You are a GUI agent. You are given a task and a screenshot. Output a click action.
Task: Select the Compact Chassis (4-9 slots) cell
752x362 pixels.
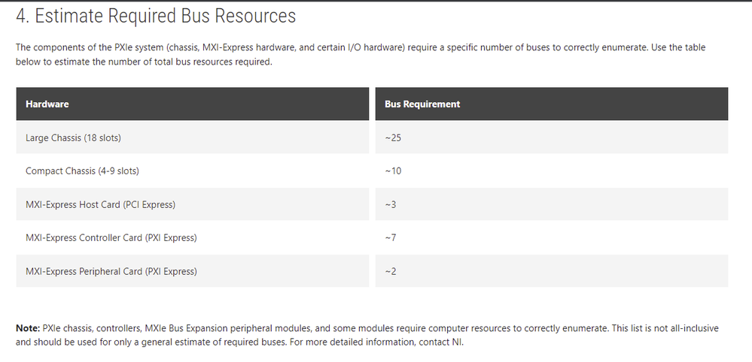192,170
